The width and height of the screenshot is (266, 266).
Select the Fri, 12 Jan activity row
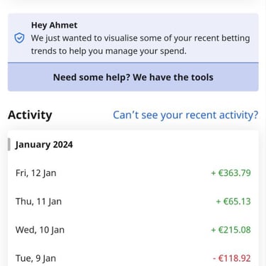133,173
